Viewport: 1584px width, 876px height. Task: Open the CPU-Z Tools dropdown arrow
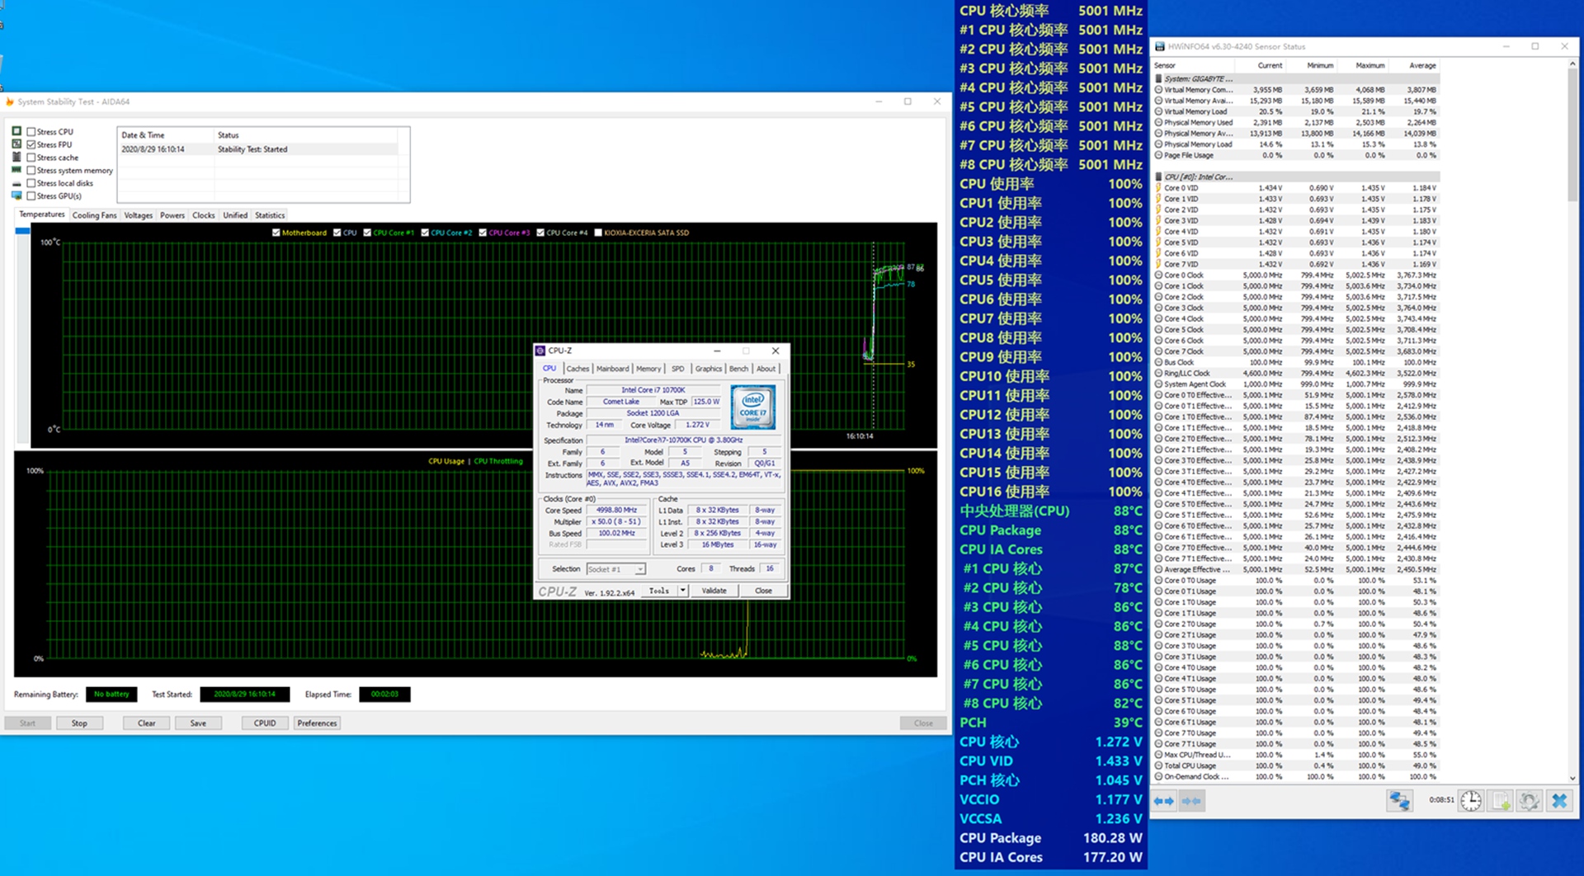point(682,591)
